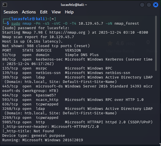Click the terminal icon in title bar
This screenshot has width=161, height=146.
tap(5, 5)
